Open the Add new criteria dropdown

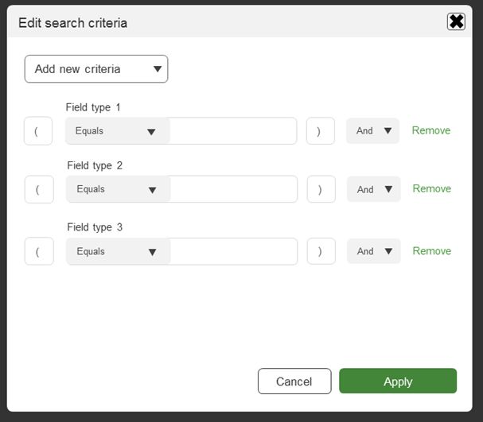click(x=96, y=69)
